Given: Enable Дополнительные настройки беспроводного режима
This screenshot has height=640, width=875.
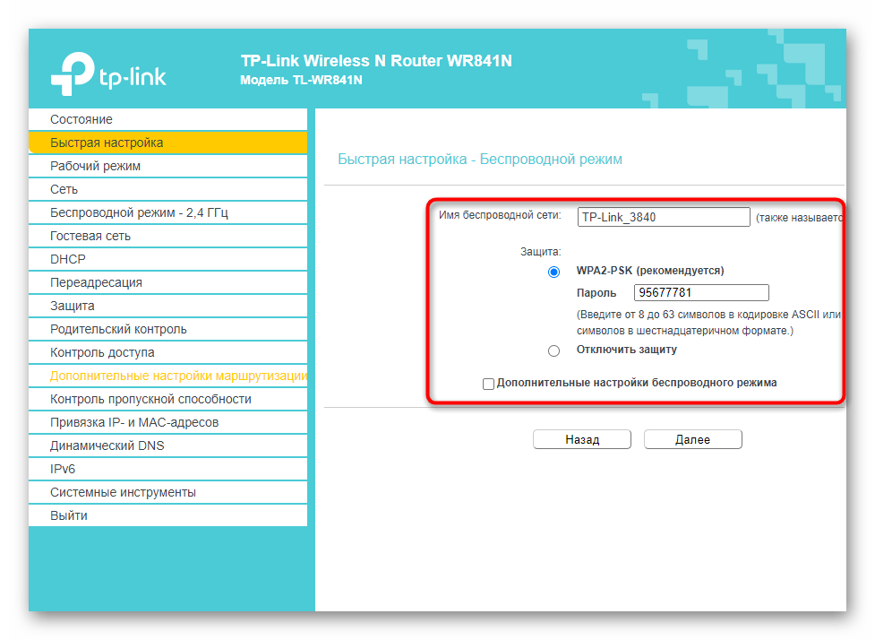Looking at the screenshot, I should click(x=488, y=384).
